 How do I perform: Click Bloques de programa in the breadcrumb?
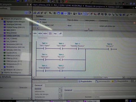coord(95,7)
